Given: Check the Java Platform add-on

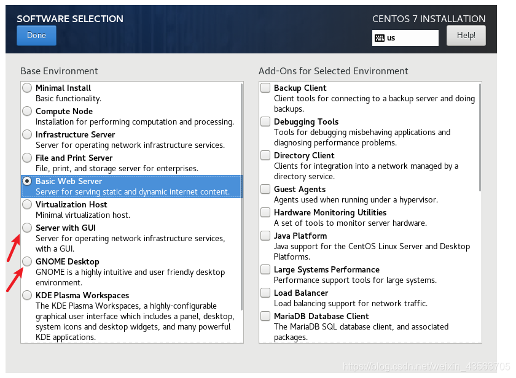Looking at the screenshot, I should [x=265, y=236].
